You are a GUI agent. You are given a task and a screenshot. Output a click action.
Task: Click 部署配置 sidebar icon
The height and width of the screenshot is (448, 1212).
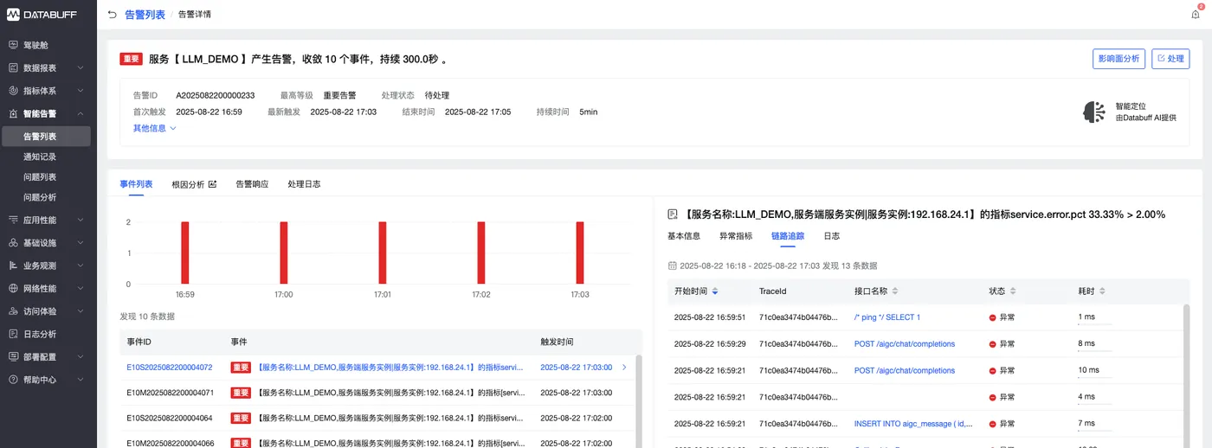tap(13, 356)
